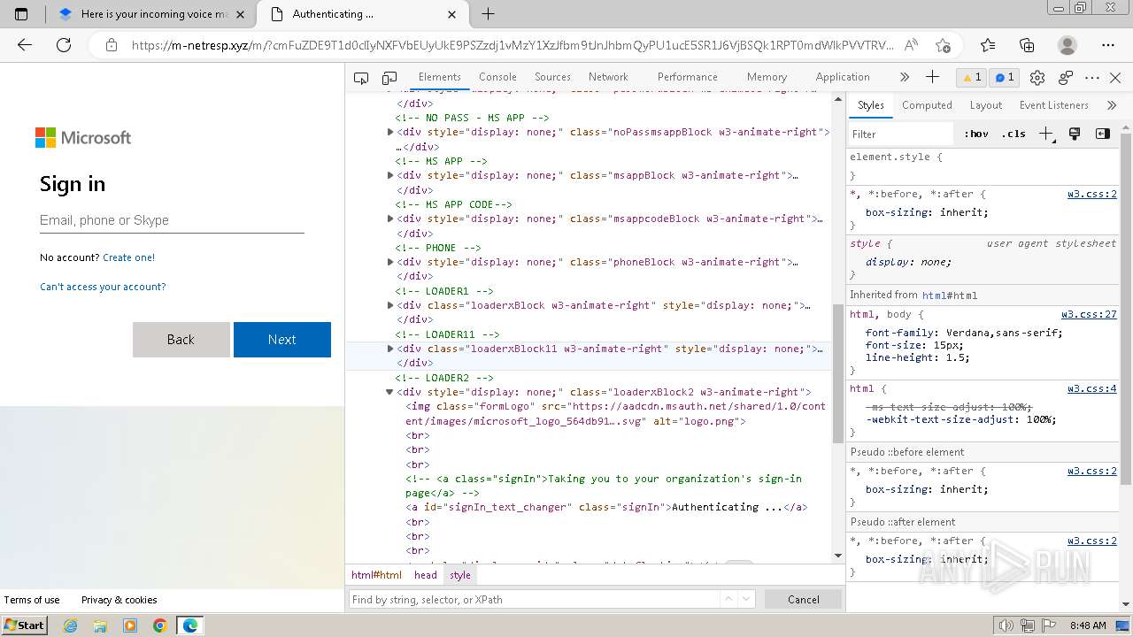
Task: Switch to the Console tab
Action: click(497, 77)
